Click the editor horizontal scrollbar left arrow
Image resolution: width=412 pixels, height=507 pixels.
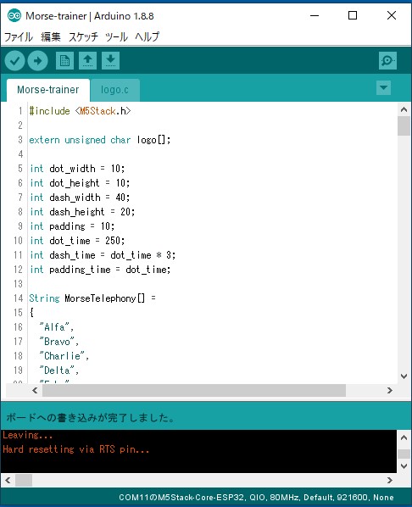pyautogui.click(x=35, y=391)
